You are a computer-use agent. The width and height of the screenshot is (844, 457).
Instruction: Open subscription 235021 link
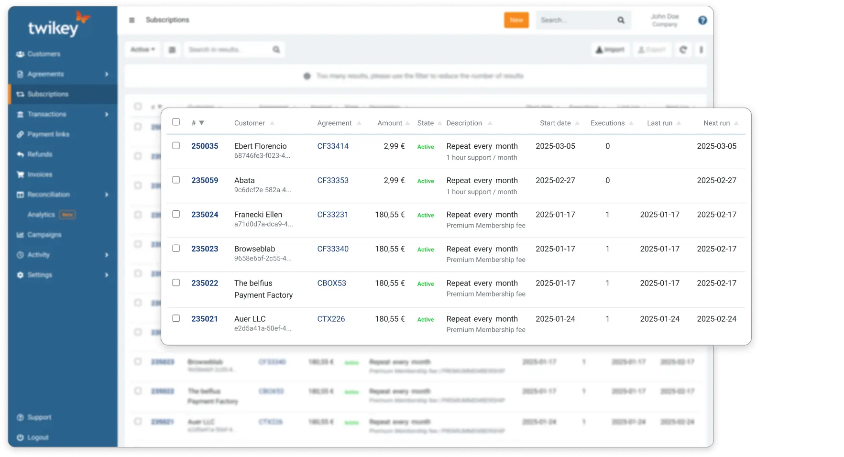coord(205,319)
